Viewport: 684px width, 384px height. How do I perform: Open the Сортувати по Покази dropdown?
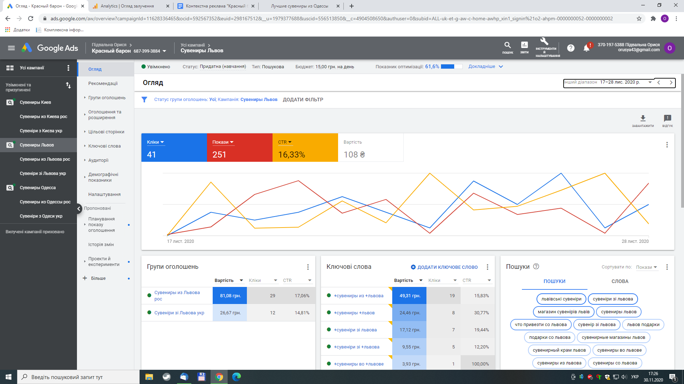click(647, 267)
